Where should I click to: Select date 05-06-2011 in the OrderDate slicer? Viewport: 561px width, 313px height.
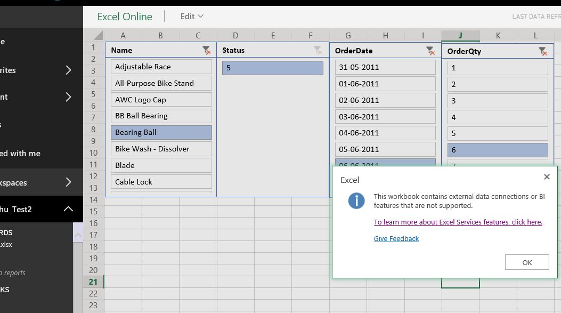coord(385,149)
